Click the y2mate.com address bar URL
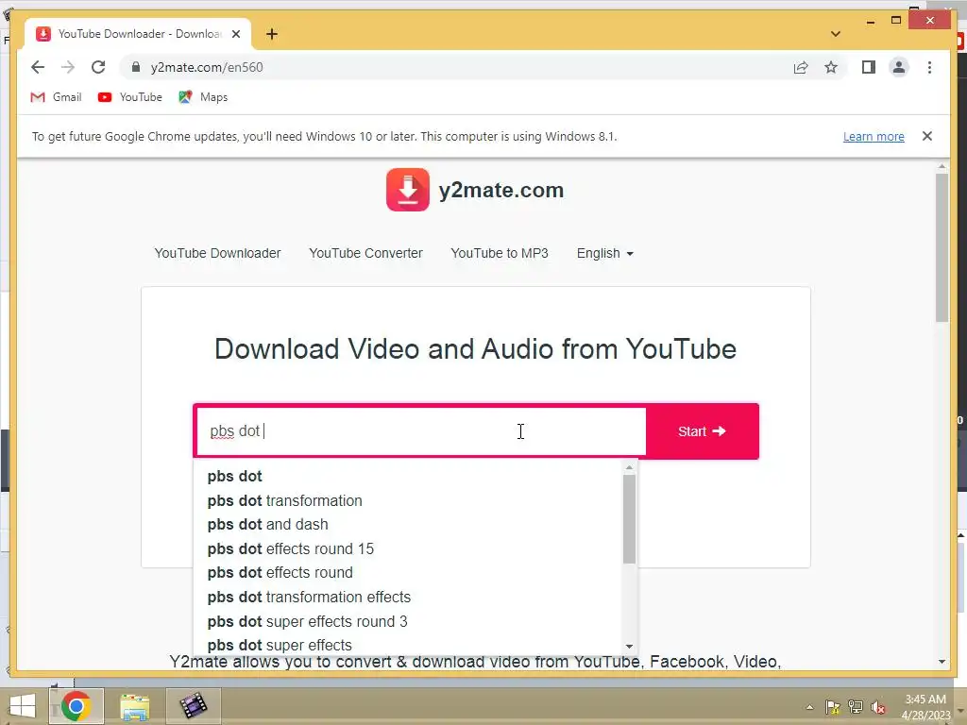The image size is (967, 725). point(207,67)
